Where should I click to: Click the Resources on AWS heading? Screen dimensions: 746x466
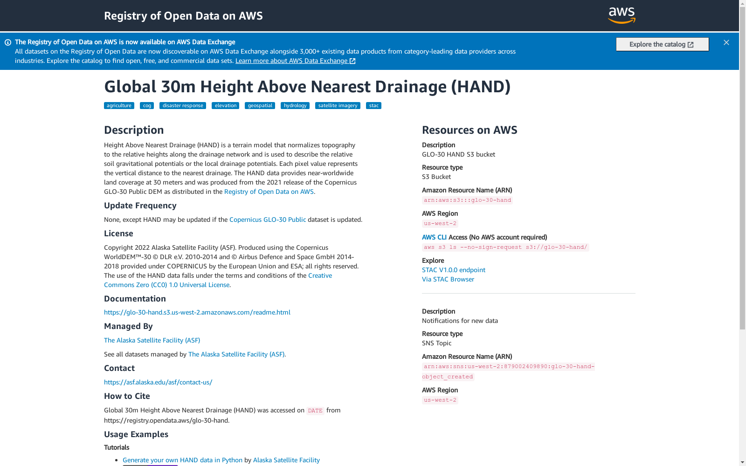470,130
